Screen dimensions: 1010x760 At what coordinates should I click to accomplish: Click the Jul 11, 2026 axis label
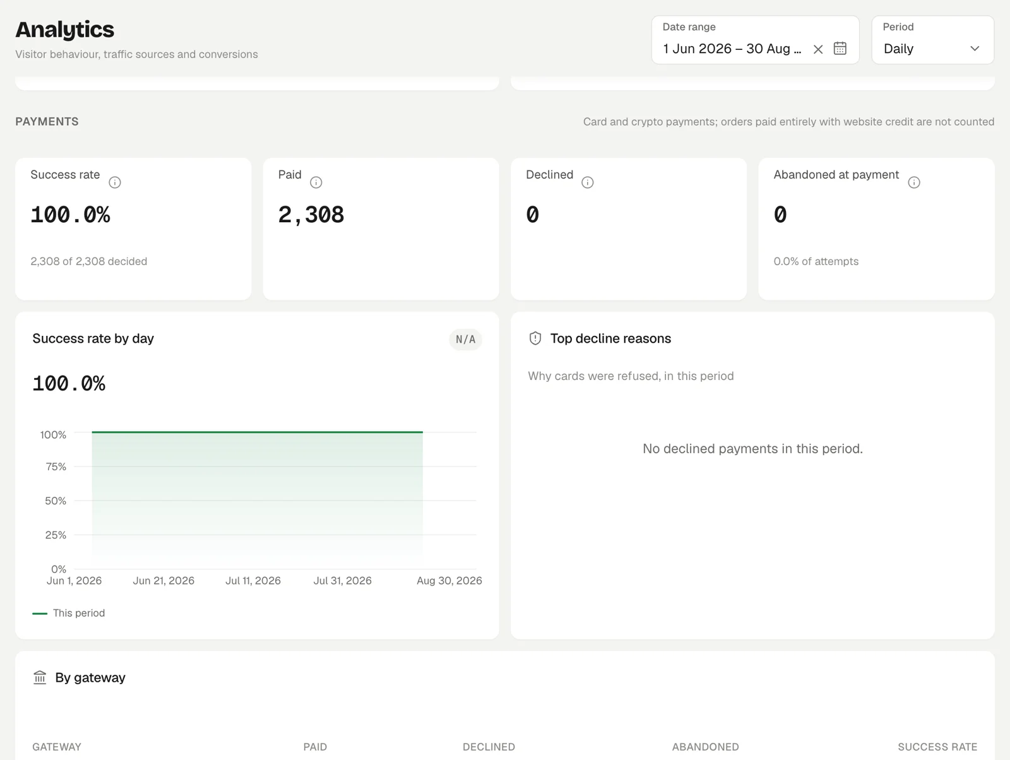coord(253,581)
